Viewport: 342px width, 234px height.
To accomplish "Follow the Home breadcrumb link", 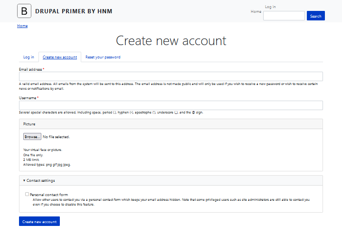I will click(22, 26).
